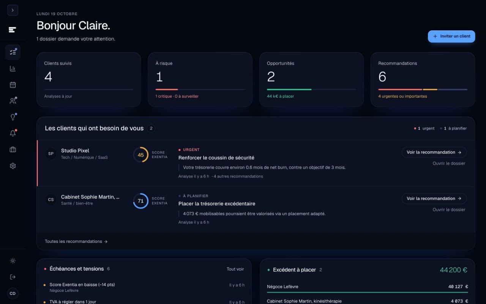Open the briefcase icon in the sidebar
486x304 pixels.
(x=13, y=150)
